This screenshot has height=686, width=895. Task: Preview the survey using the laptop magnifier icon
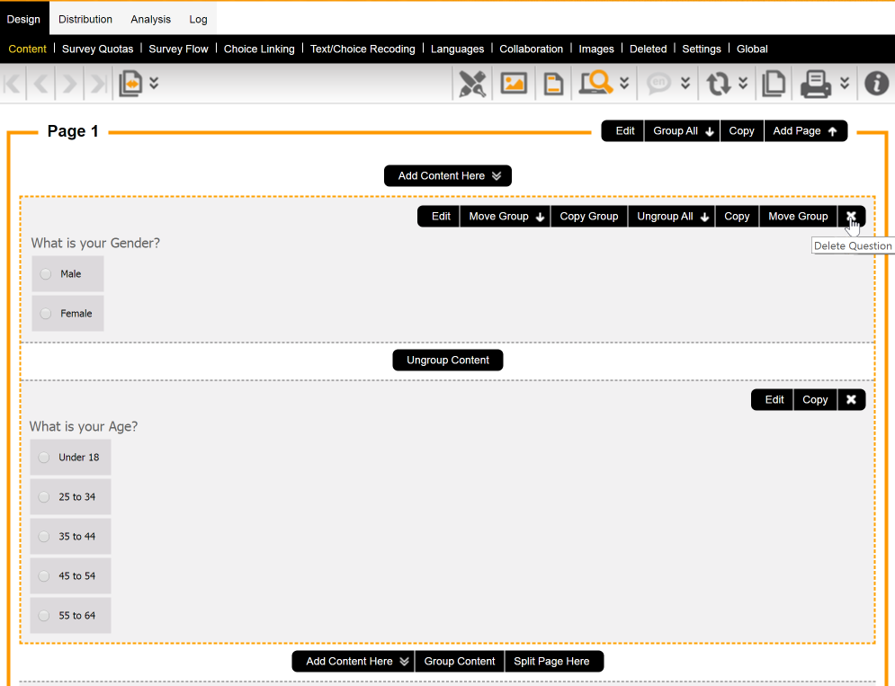595,83
